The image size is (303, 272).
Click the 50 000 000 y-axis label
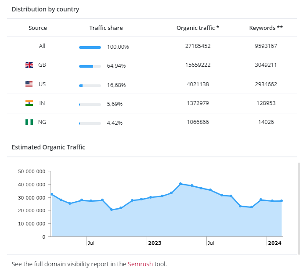(x=32, y=171)
